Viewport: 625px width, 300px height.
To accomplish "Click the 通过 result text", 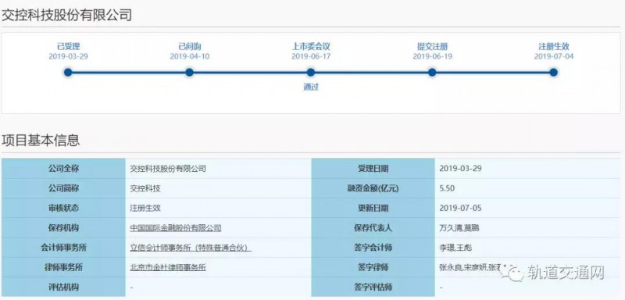I will click(x=311, y=87).
